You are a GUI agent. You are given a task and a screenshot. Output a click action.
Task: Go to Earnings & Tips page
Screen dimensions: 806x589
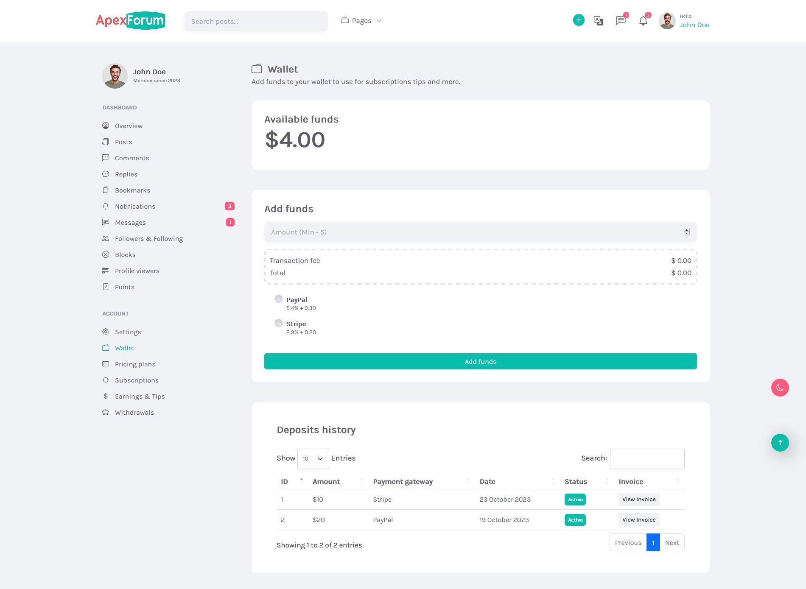pos(140,396)
